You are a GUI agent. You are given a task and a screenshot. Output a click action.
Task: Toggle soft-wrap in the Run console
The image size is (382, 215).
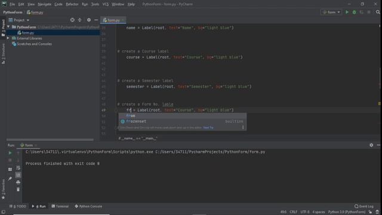(18, 168)
